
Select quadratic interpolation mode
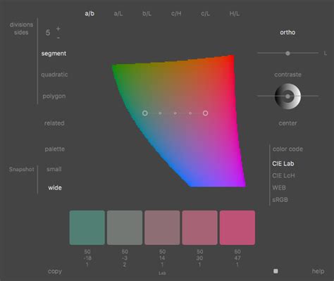(54, 75)
